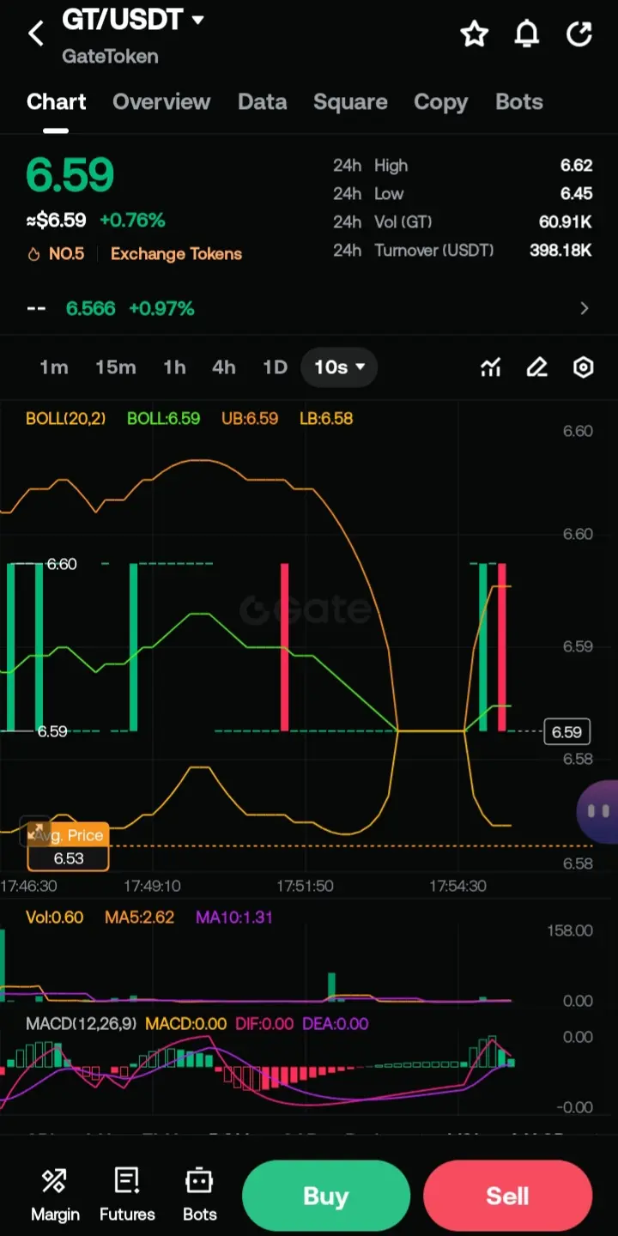The width and height of the screenshot is (618, 1236).
Task: Tap the Avg. Price 6.53 label
Action: pos(69,846)
